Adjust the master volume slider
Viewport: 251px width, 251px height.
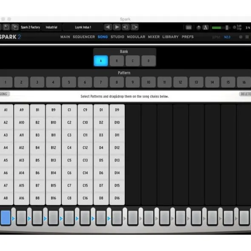click(221, 28)
